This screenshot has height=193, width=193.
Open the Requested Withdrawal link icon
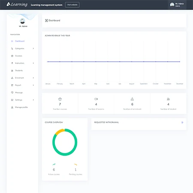(x=182, y=123)
